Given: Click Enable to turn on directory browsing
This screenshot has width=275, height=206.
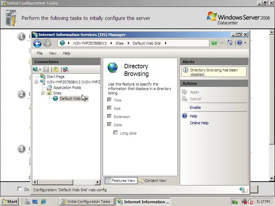Looking at the screenshot, I should pyautogui.click(x=195, y=107).
